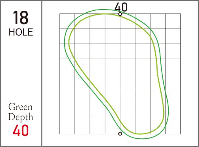The width and height of the screenshot is (199, 147).
Task: Click the word Depth in the left panel
Action: pyautogui.click(x=21, y=117)
